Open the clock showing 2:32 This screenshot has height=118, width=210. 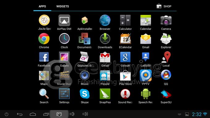pyautogui.click(x=197, y=114)
